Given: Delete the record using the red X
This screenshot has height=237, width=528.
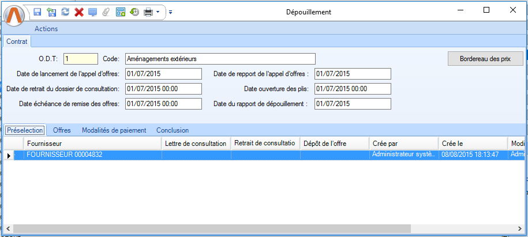Looking at the screenshot, I should coord(79,12).
